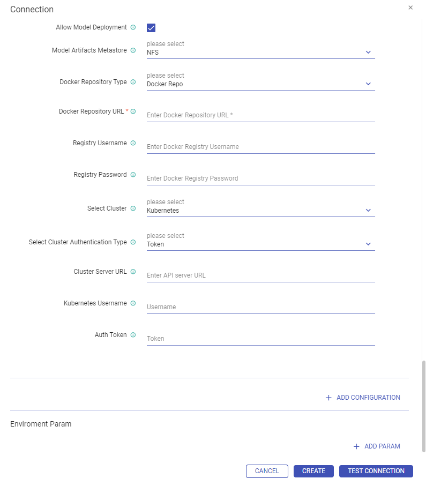This screenshot has height=486, width=426.
Task: Click info icon beside Cluster Server URL
Action: point(133,272)
